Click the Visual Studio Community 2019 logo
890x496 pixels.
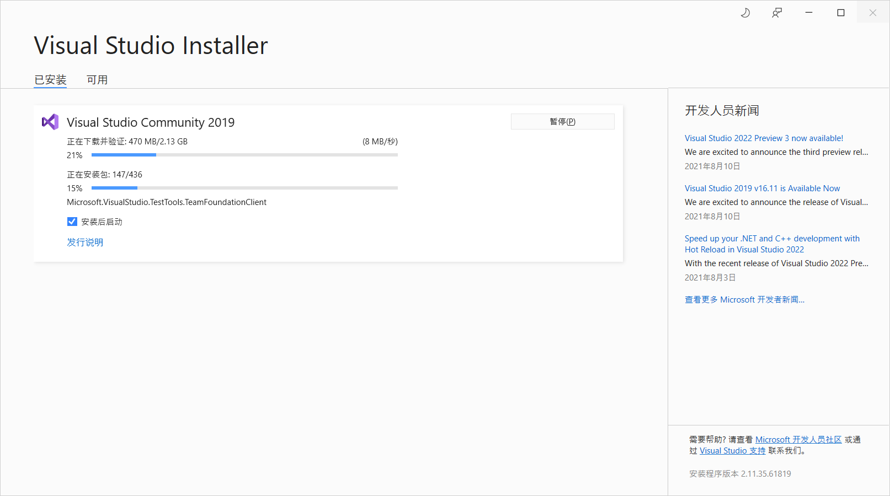[x=50, y=122]
